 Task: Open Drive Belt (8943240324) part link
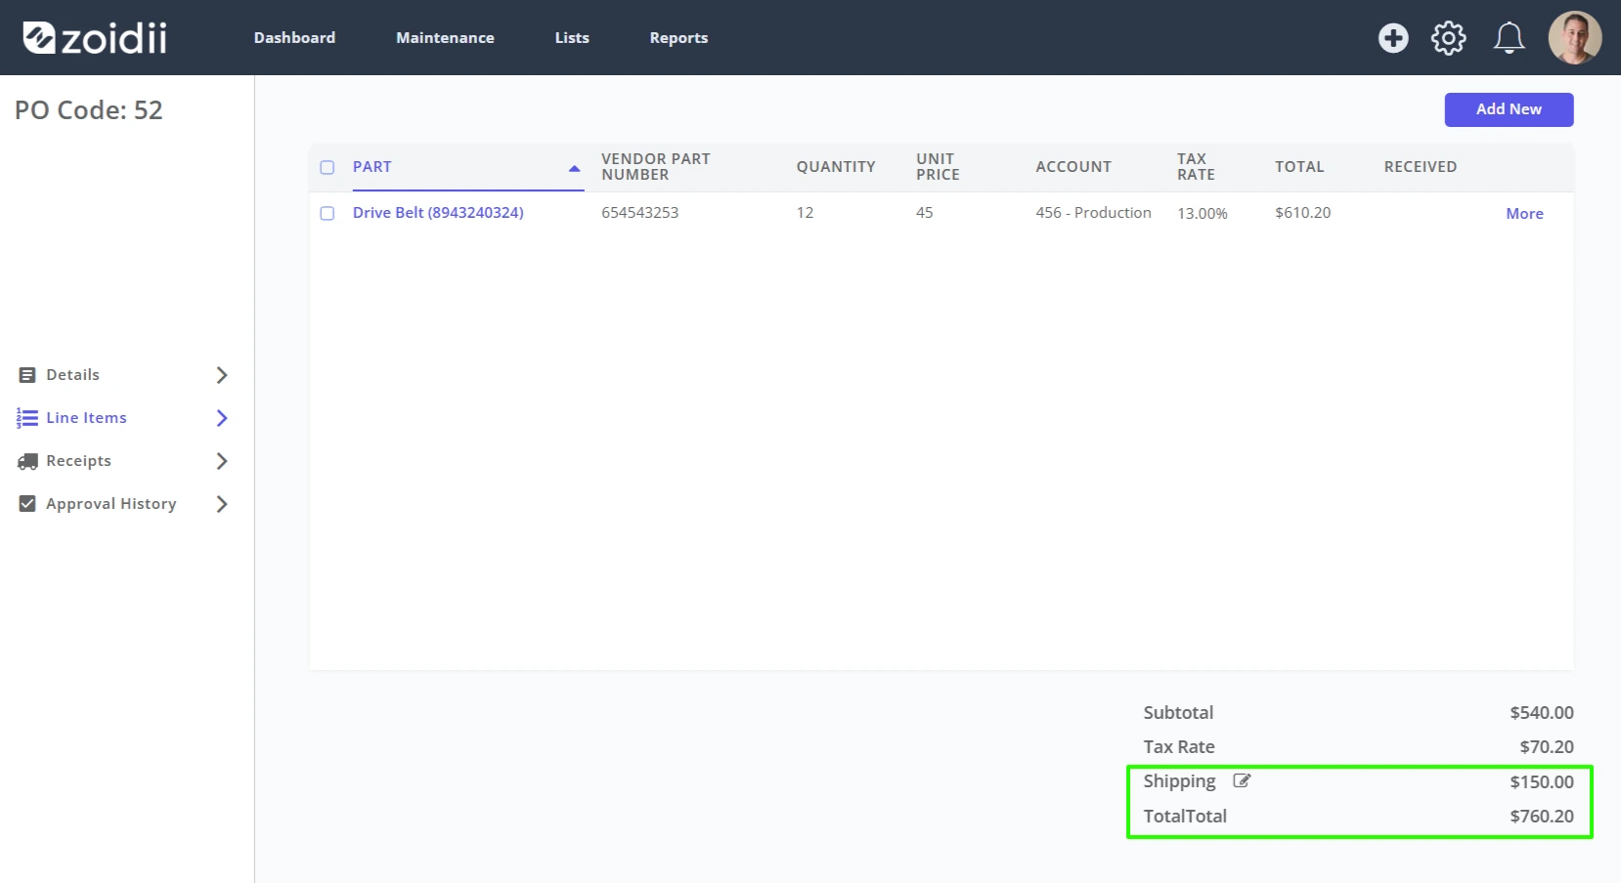[438, 213]
